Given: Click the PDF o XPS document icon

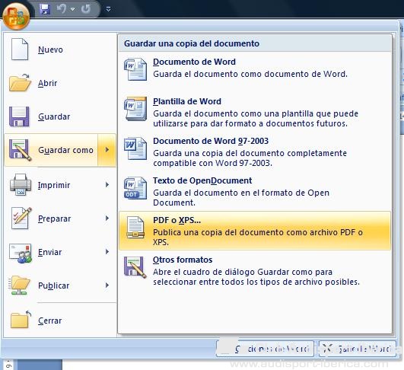Looking at the screenshot, I should pos(135,228).
